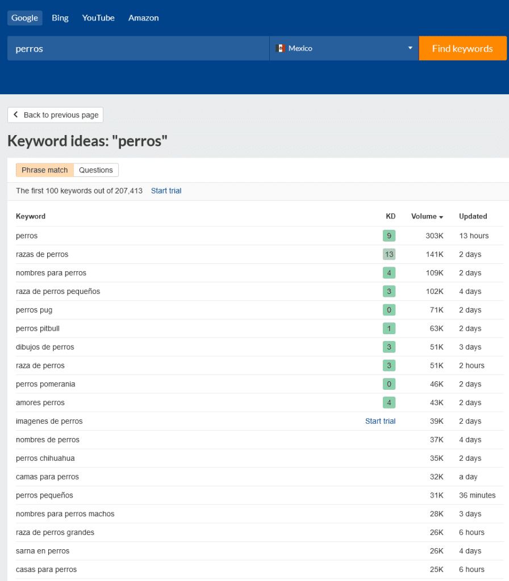Click Back to previous page

pyautogui.click(x=55, y=115)
